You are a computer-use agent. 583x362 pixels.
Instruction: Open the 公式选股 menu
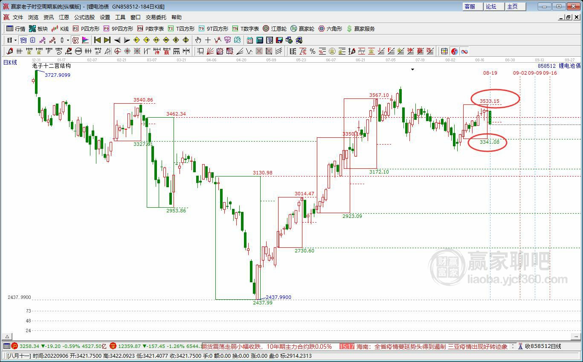coord(84,17)
